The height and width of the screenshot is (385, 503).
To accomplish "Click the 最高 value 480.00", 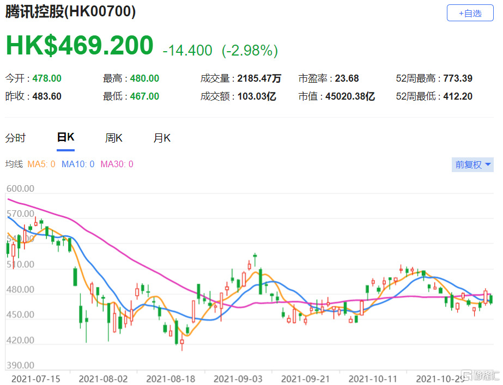I will 144,78.
